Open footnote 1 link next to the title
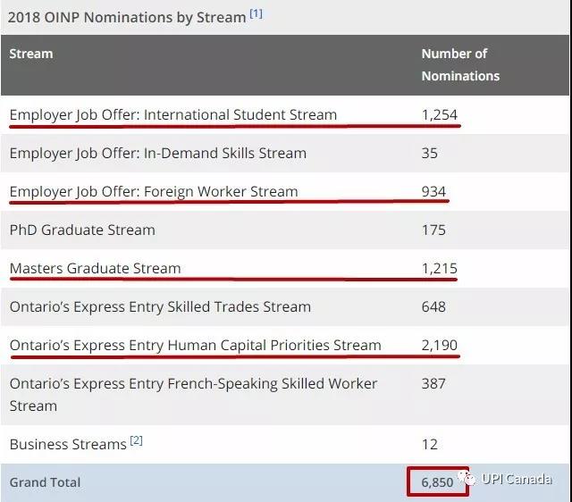This screenshot has width=572, height=502. coord(256,13)
